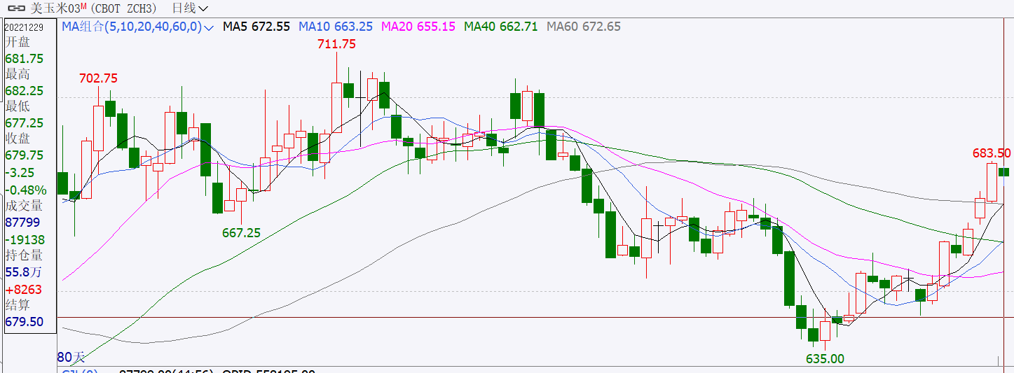
Task: Click the chain link icon beside 美玉米03
Action: [17, 8]
